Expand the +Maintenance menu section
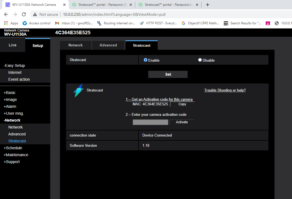 pyautogui.click(x=16, y=155)
